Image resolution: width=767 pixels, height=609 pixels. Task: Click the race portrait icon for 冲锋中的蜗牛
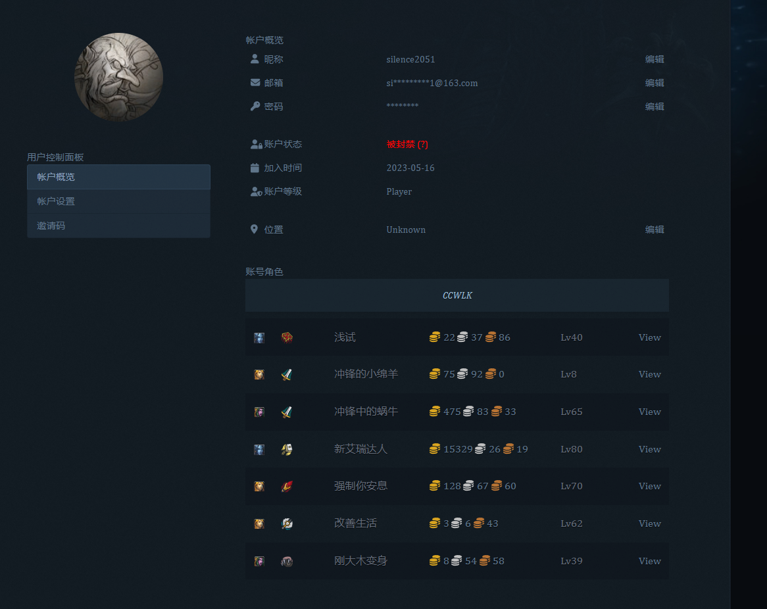(259, 412)
